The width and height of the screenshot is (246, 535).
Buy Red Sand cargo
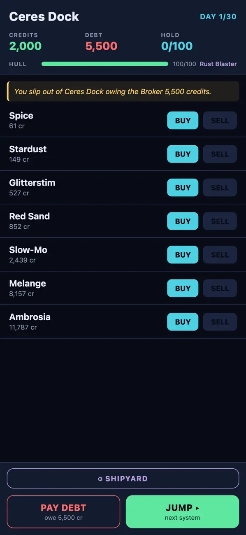183,221
